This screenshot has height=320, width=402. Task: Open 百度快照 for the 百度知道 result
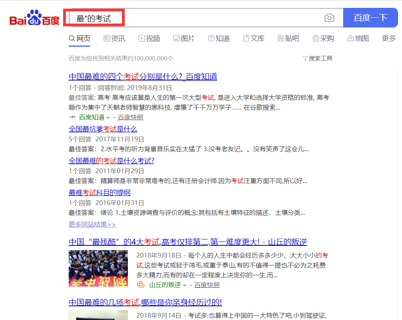click(131, 117)
